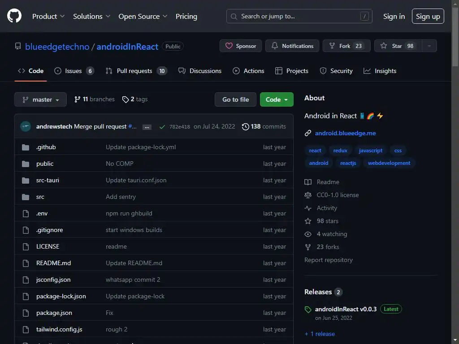Image resolution: width=459 pixels, height=344 pixels.
Task: Open the tailwind.config.js file
Action: (x=59, y=329)
